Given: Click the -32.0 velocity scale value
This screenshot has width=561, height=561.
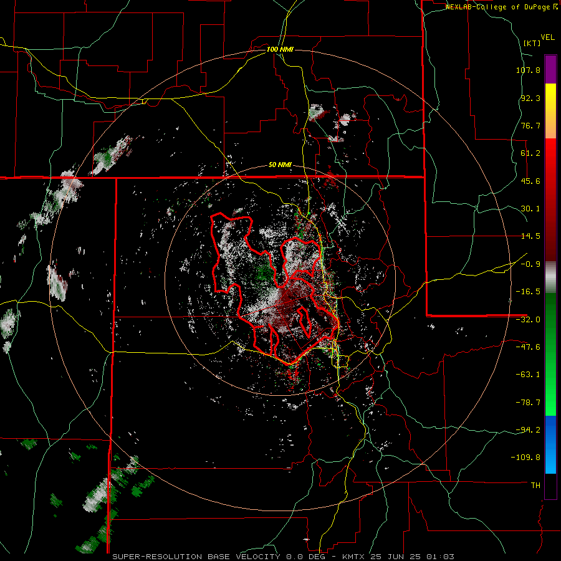Looking at the screenshot, I should (x=528, y=320).
